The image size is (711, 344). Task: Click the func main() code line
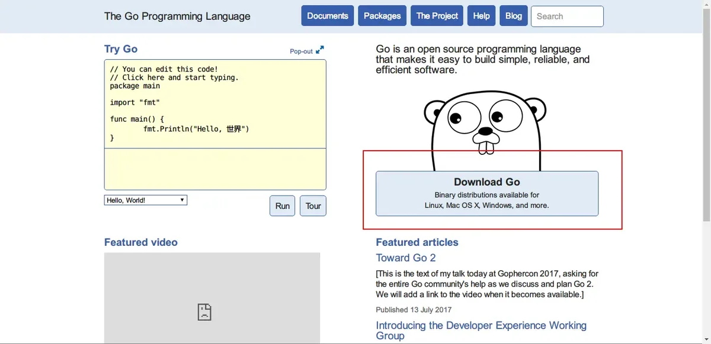137,119
